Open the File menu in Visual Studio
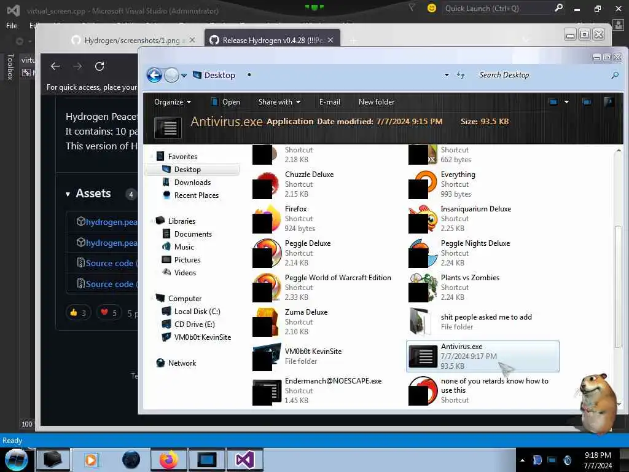The image size is (629, 472). 12,25
